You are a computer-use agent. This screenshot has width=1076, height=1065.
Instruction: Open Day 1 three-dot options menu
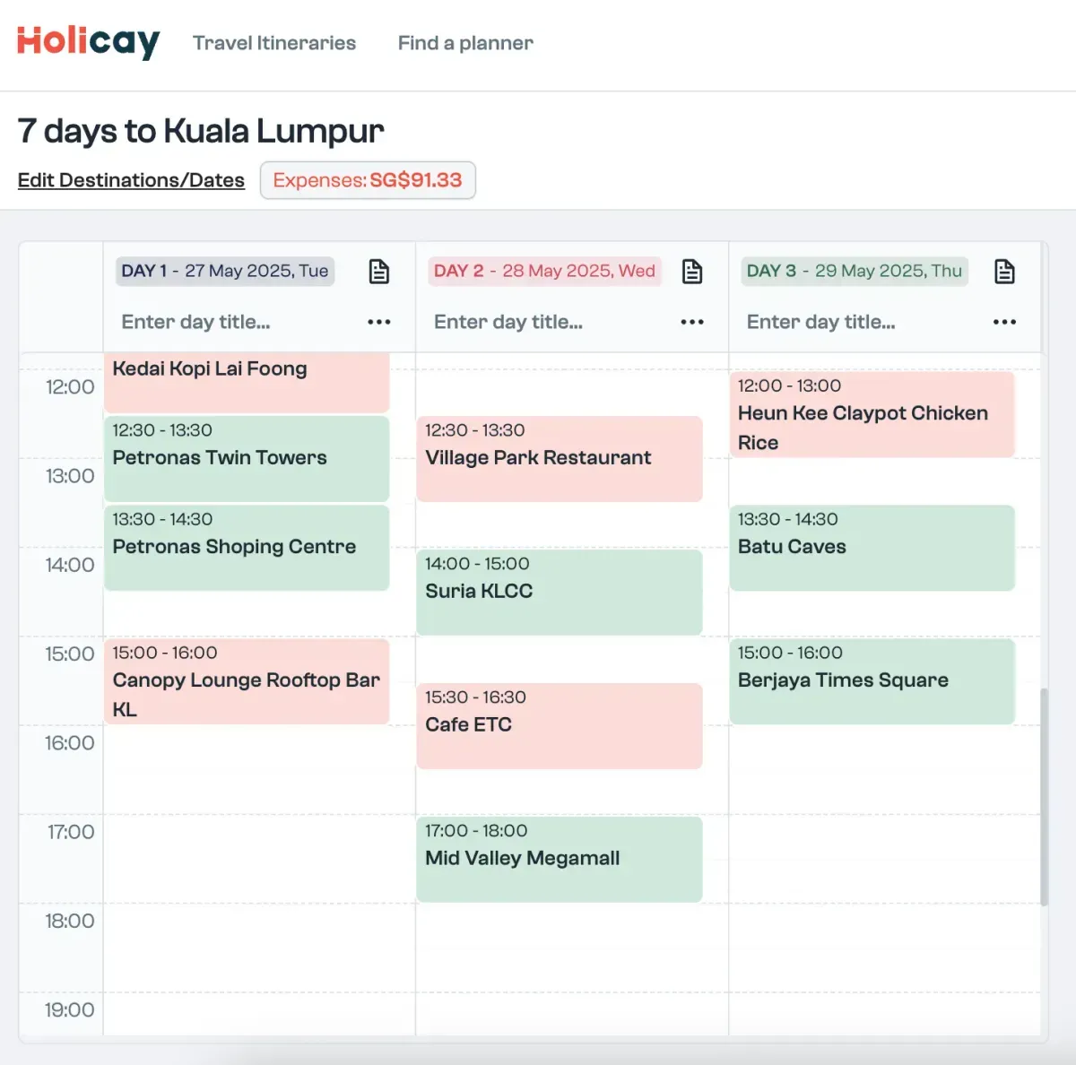379,322
